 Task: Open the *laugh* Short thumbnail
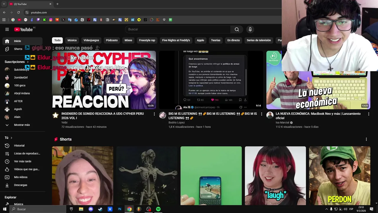pos(275,176)
